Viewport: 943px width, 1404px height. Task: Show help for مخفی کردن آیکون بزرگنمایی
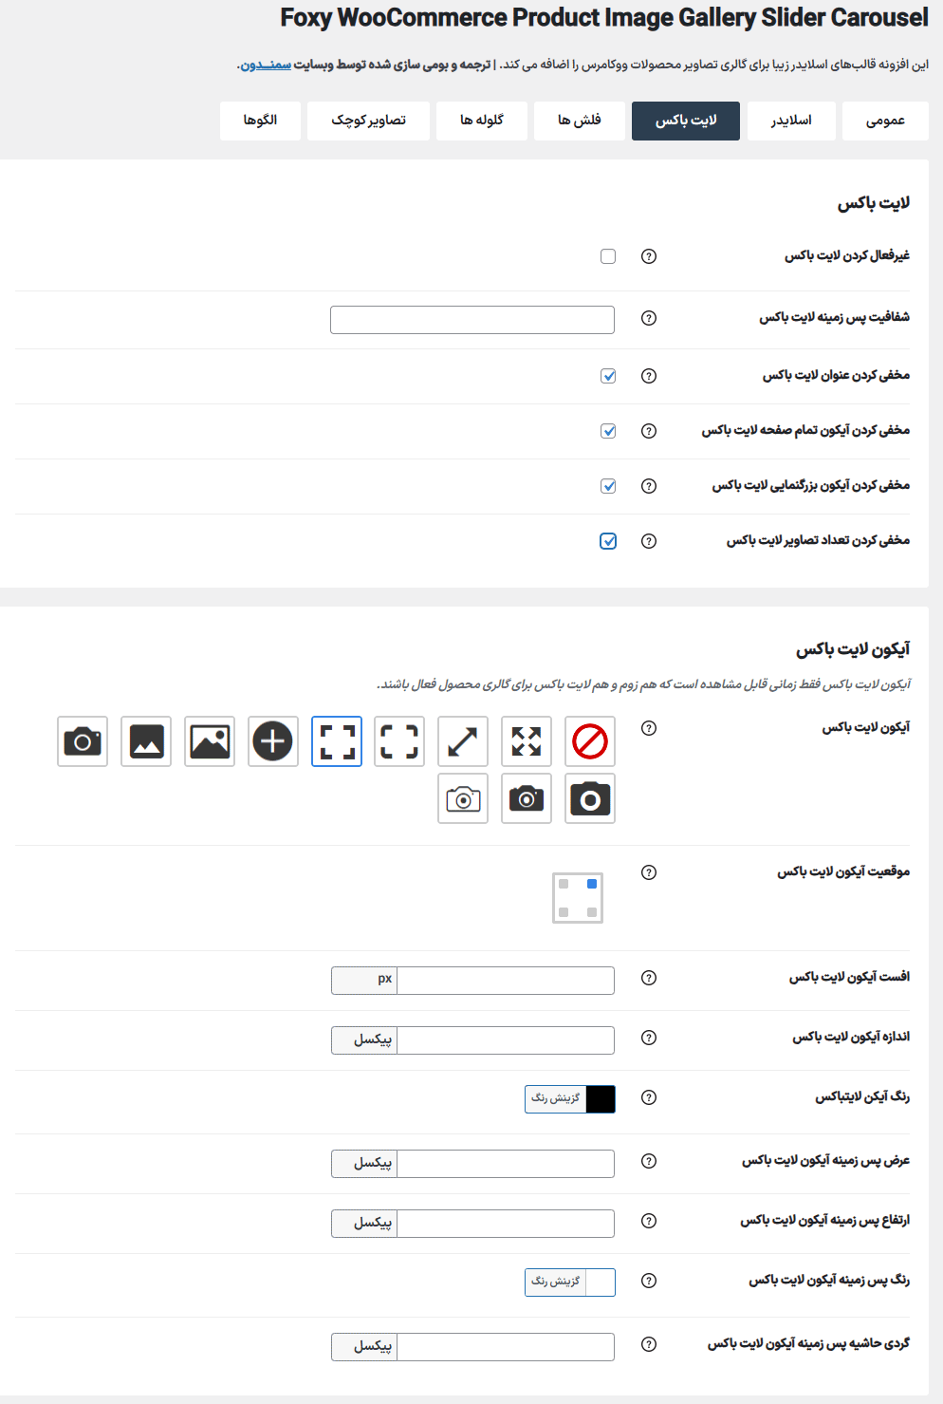pos(649,486)
